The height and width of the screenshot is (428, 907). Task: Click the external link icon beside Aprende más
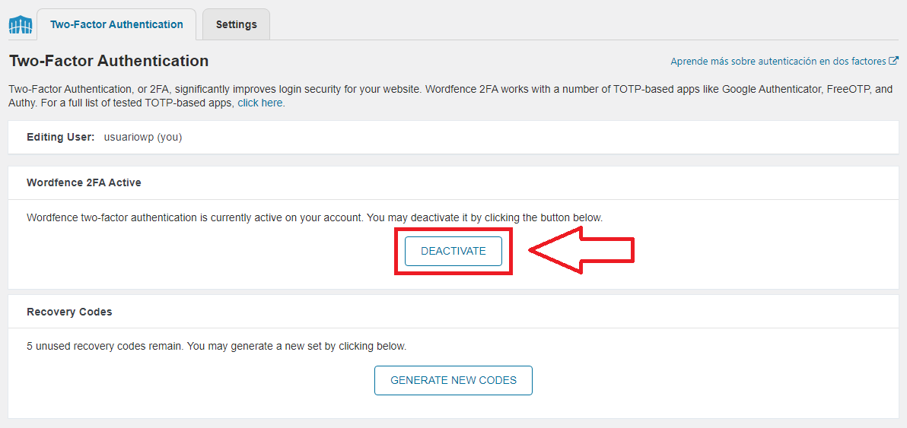(894, 61)
